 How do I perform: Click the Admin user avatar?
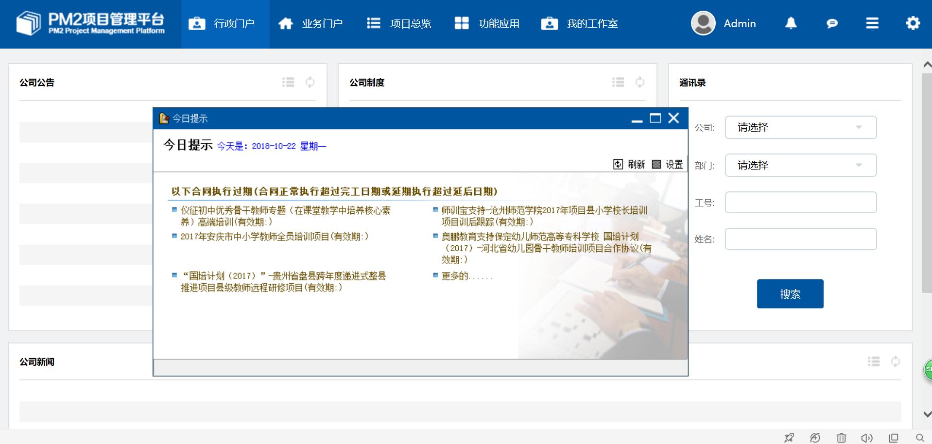pyautogui.click(x=703, y=23)
